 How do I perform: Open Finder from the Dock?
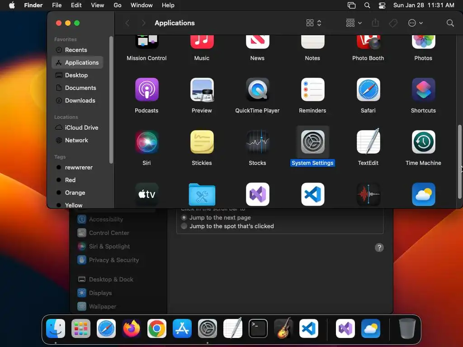tap(56, 328)
